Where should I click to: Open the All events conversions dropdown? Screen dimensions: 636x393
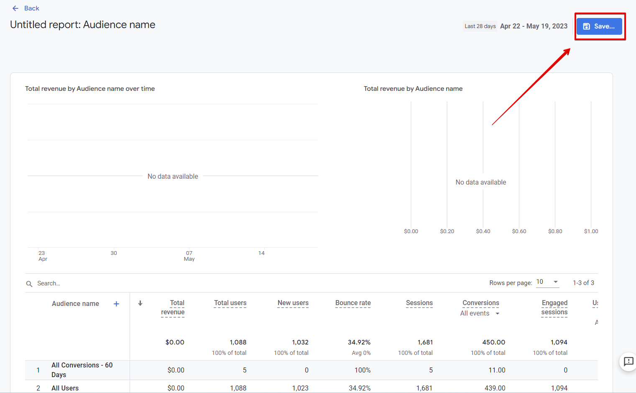[x=480, y=313]
